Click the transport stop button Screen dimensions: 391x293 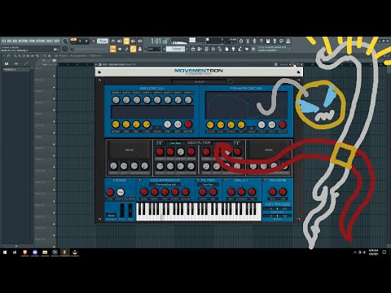86,41
